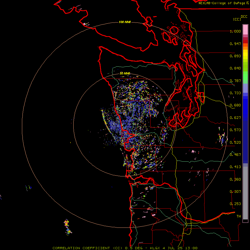Screen dimensions: 250x250
Task: Click the 0.680 color scale label
Action: tap(235, 105)
